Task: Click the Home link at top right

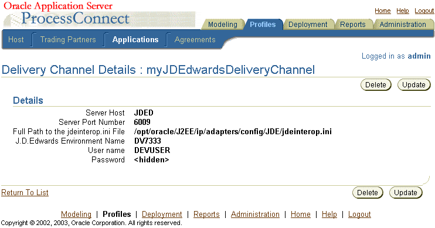Action: 383,11
